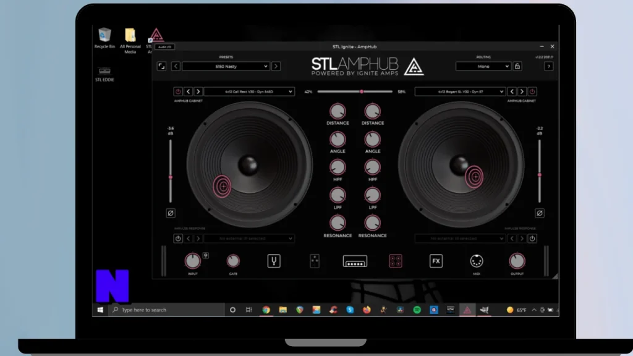Select next right cabinet

(x=522, y=91)
